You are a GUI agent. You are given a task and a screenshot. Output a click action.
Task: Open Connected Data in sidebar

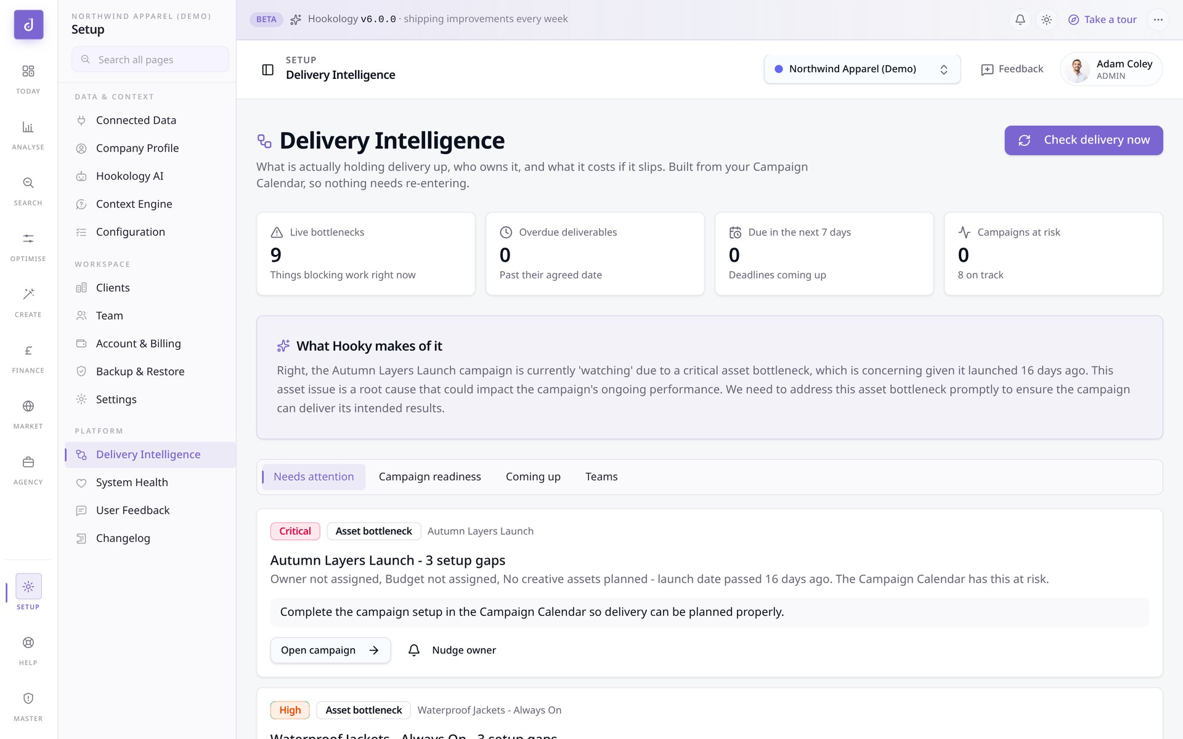150,121
